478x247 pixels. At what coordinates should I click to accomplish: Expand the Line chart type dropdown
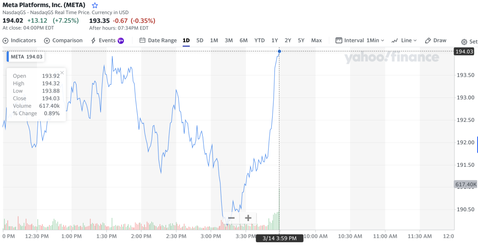pos(404,41)
